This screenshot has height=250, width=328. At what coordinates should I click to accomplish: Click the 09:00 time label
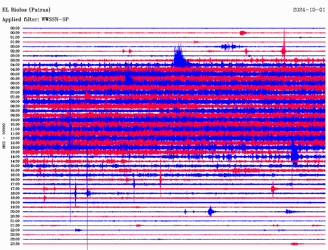15,111
